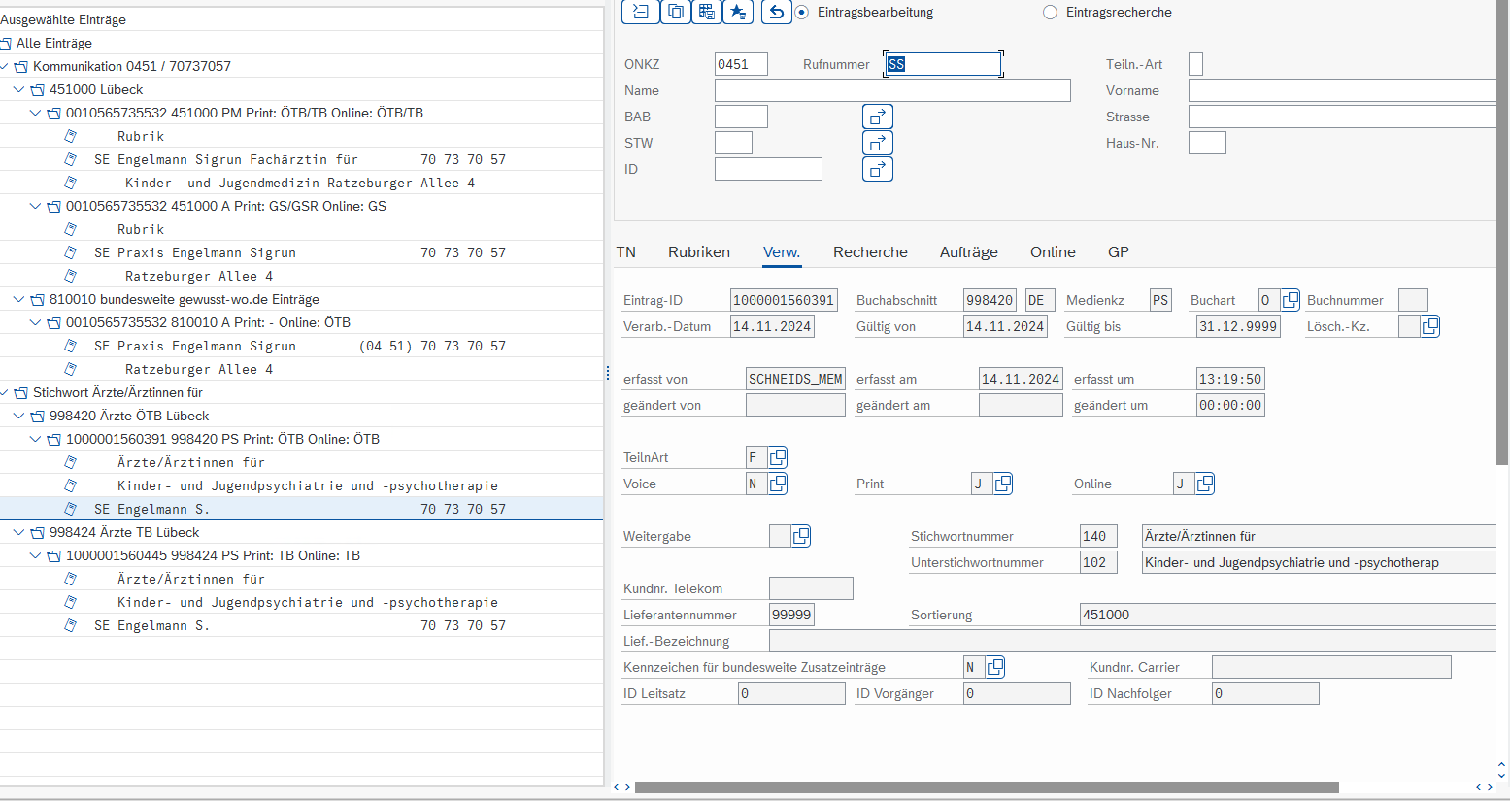Open value help icon for Lösch.-Kz.

click(1429, 326)
